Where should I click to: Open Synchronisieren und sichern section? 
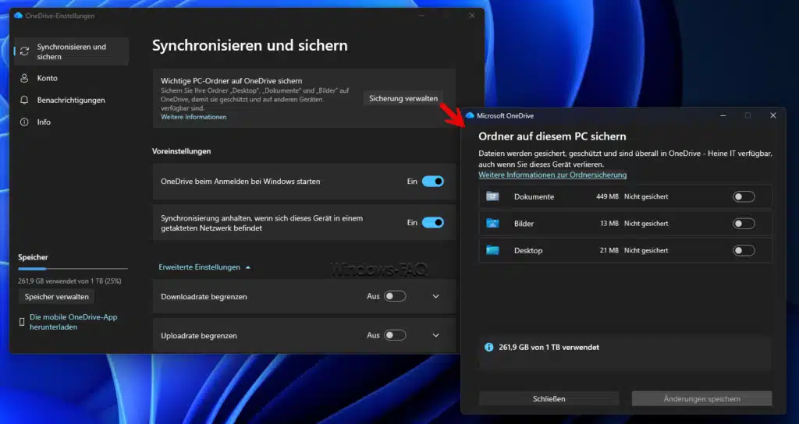pyautogui.click(x=71, y=51)
